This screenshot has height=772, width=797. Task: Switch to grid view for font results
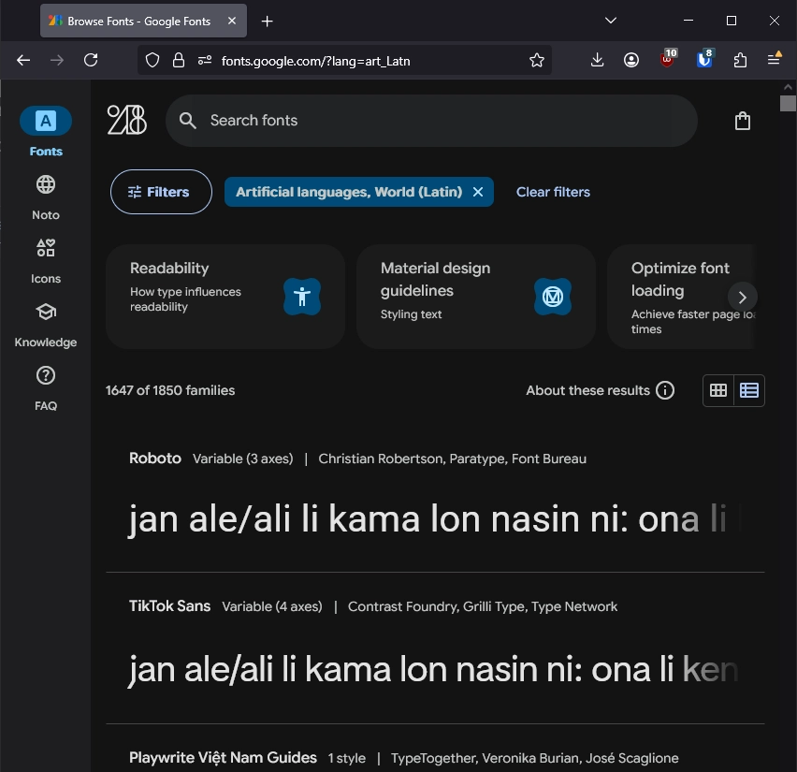717,390
